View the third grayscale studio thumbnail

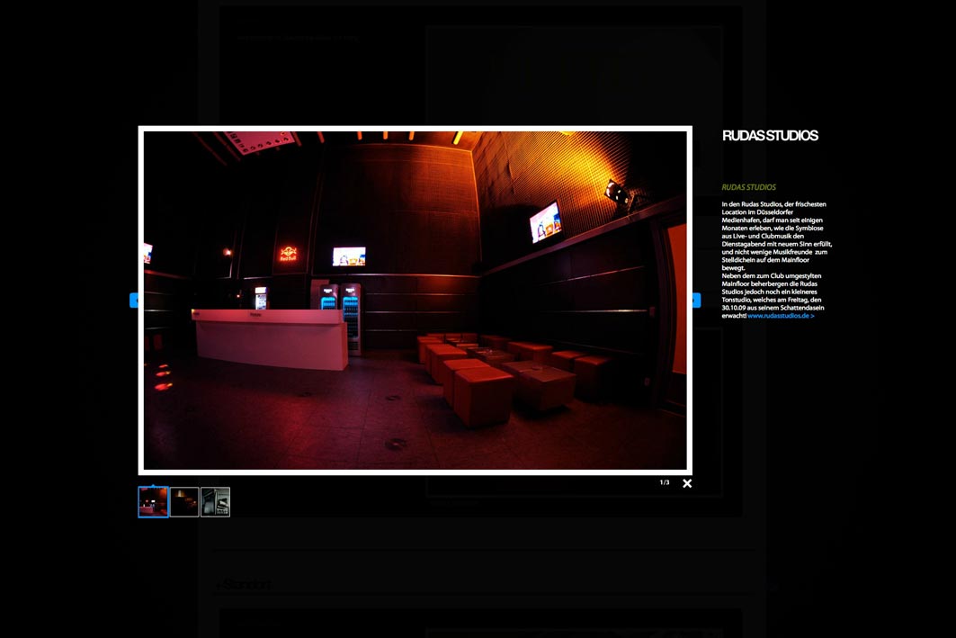tap(215, 501)
